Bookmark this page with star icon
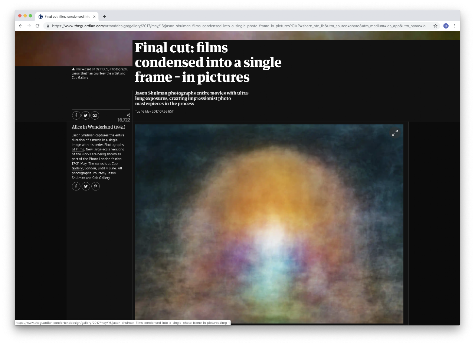This screenshot has height=345, width=475. tap(435, 26)
